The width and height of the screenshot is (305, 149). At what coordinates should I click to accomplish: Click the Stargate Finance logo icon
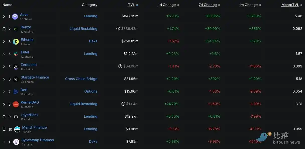[16, 79]
